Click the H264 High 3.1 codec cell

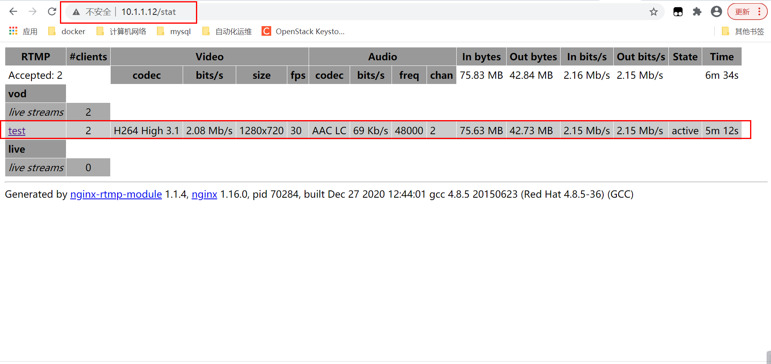[x=146, y=131]
